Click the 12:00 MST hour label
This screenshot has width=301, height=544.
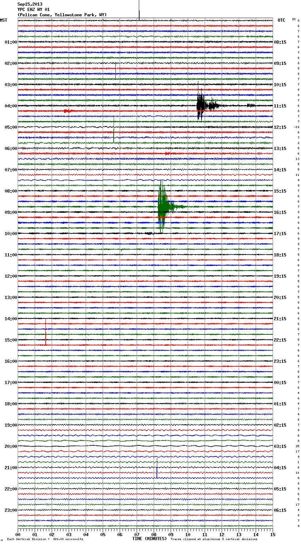pyautogui.click(x=11, y=276)
